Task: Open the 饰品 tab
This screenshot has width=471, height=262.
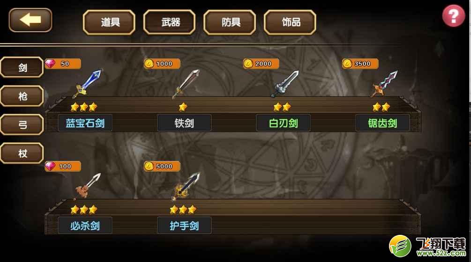Action: [x=290, y=22]
